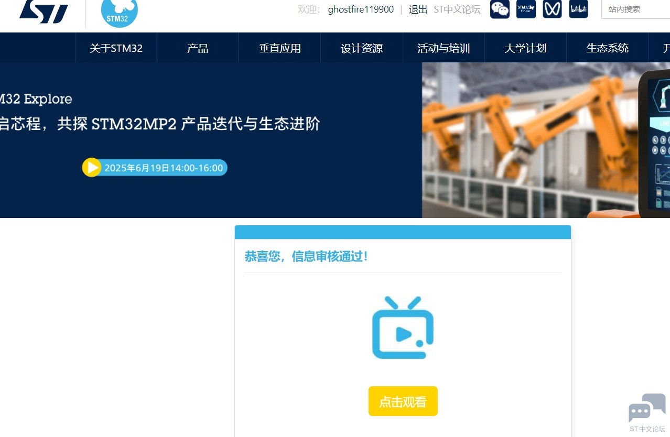
Task: Open the 大学计划 menu
Action: point(525,48)
